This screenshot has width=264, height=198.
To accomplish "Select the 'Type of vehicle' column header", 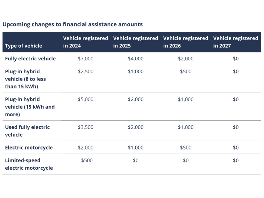I will (23, 46).
